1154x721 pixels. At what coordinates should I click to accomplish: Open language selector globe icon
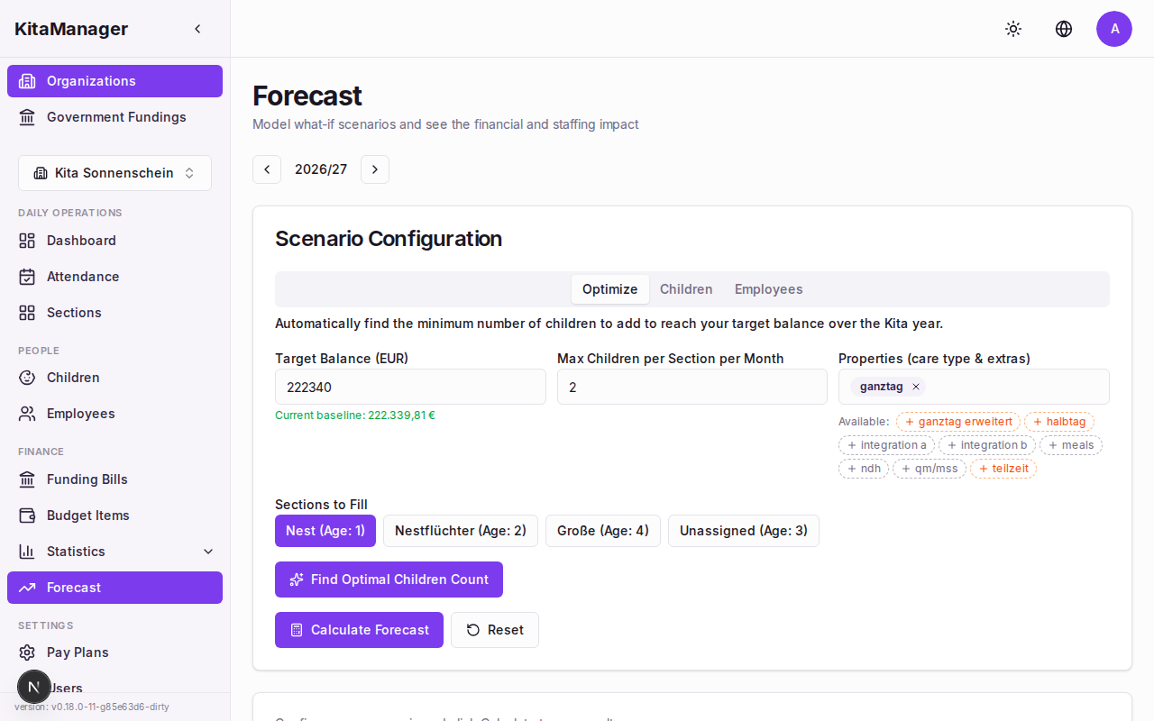[1064, 29]
